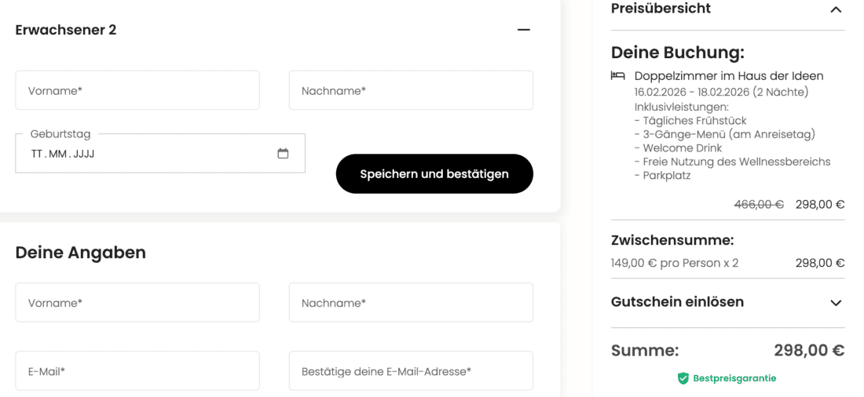Click into the E-Mail input field
Screen dimensions: 864x397
click(x=137, y=371)
